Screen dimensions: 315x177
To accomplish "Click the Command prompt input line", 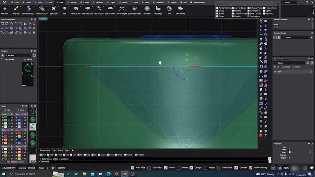I will click(154, 162).
